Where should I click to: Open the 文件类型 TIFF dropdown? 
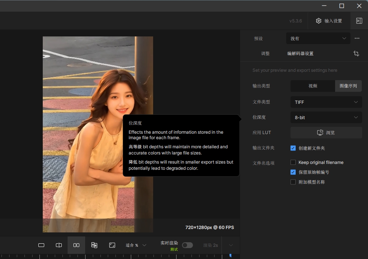[x=326, y=102]
